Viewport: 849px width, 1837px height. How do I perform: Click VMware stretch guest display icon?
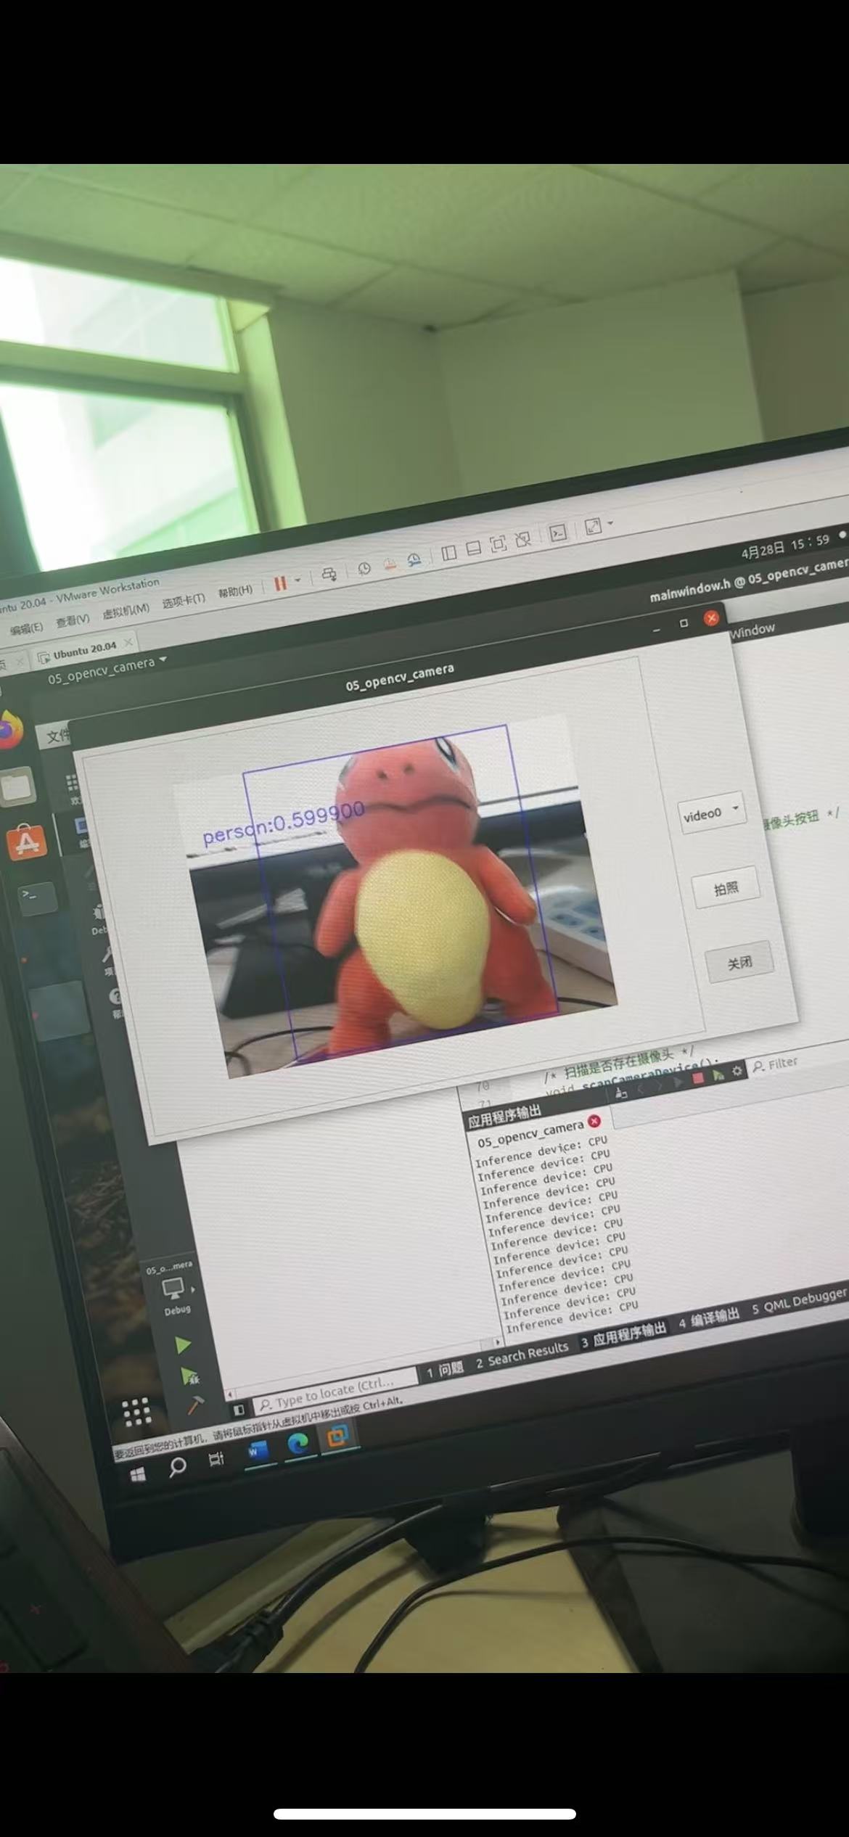tap(593, 527)
